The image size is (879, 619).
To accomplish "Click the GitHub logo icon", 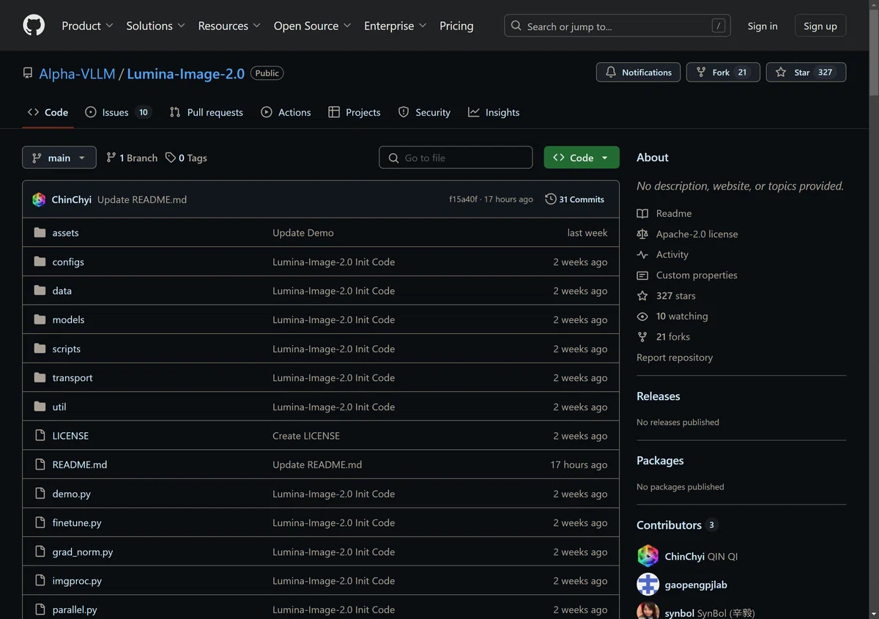I will [34, 26].
